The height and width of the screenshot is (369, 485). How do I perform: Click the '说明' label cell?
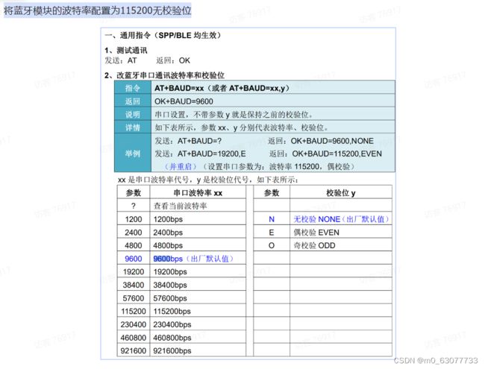pos(133,114)
